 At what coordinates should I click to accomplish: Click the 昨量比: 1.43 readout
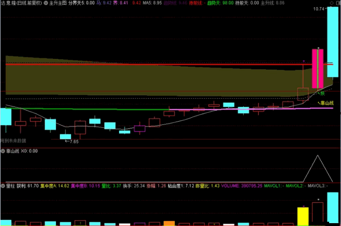coord(208,186)
